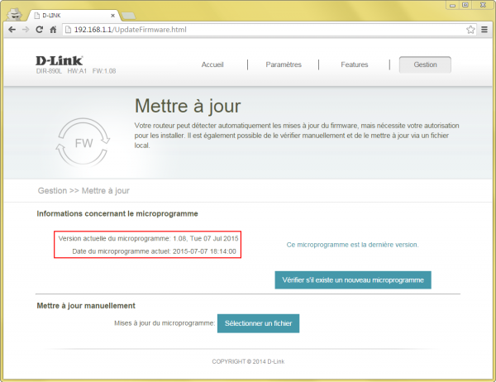The image size is (496, 382).
Task: Open a new browser tab
Action: point(128,15)
